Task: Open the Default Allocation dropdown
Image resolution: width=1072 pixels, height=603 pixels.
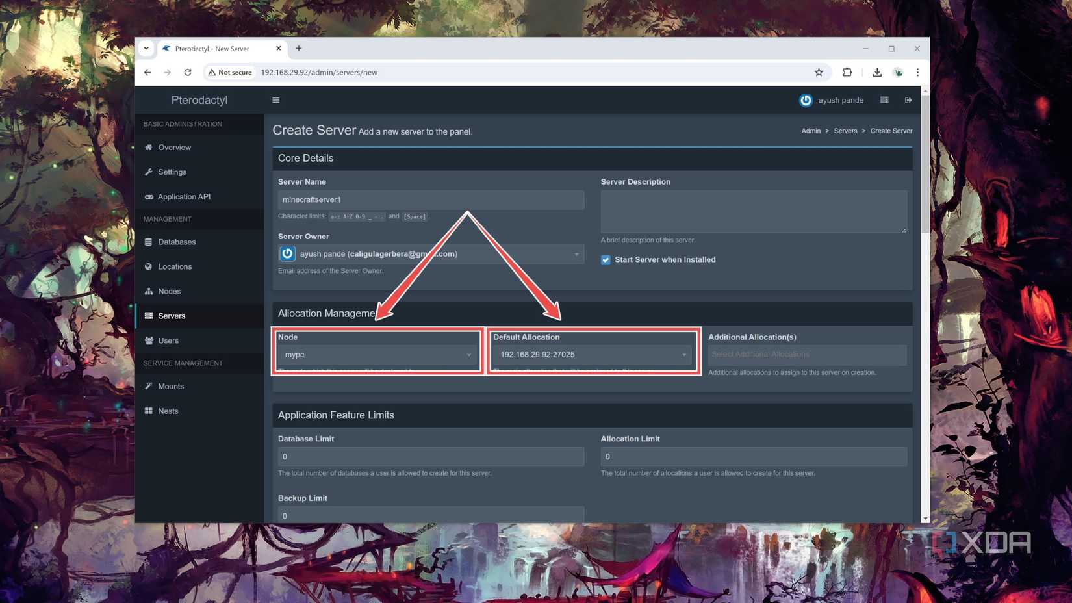Action: tap(593, 355)
